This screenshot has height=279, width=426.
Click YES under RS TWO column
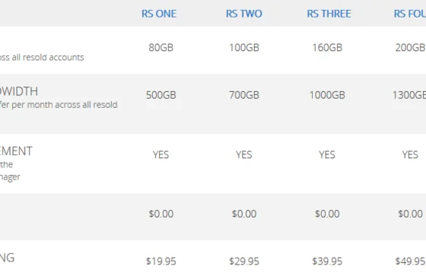point(244,154)
